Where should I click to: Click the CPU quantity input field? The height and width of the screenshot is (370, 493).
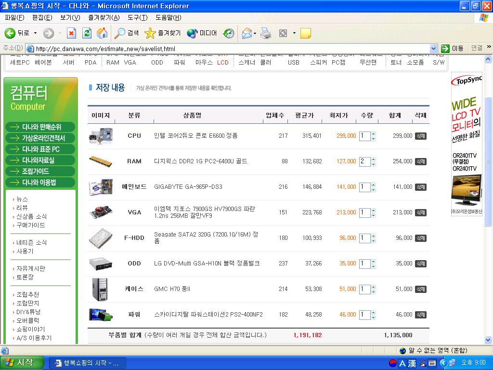click(x=365, y=136)
